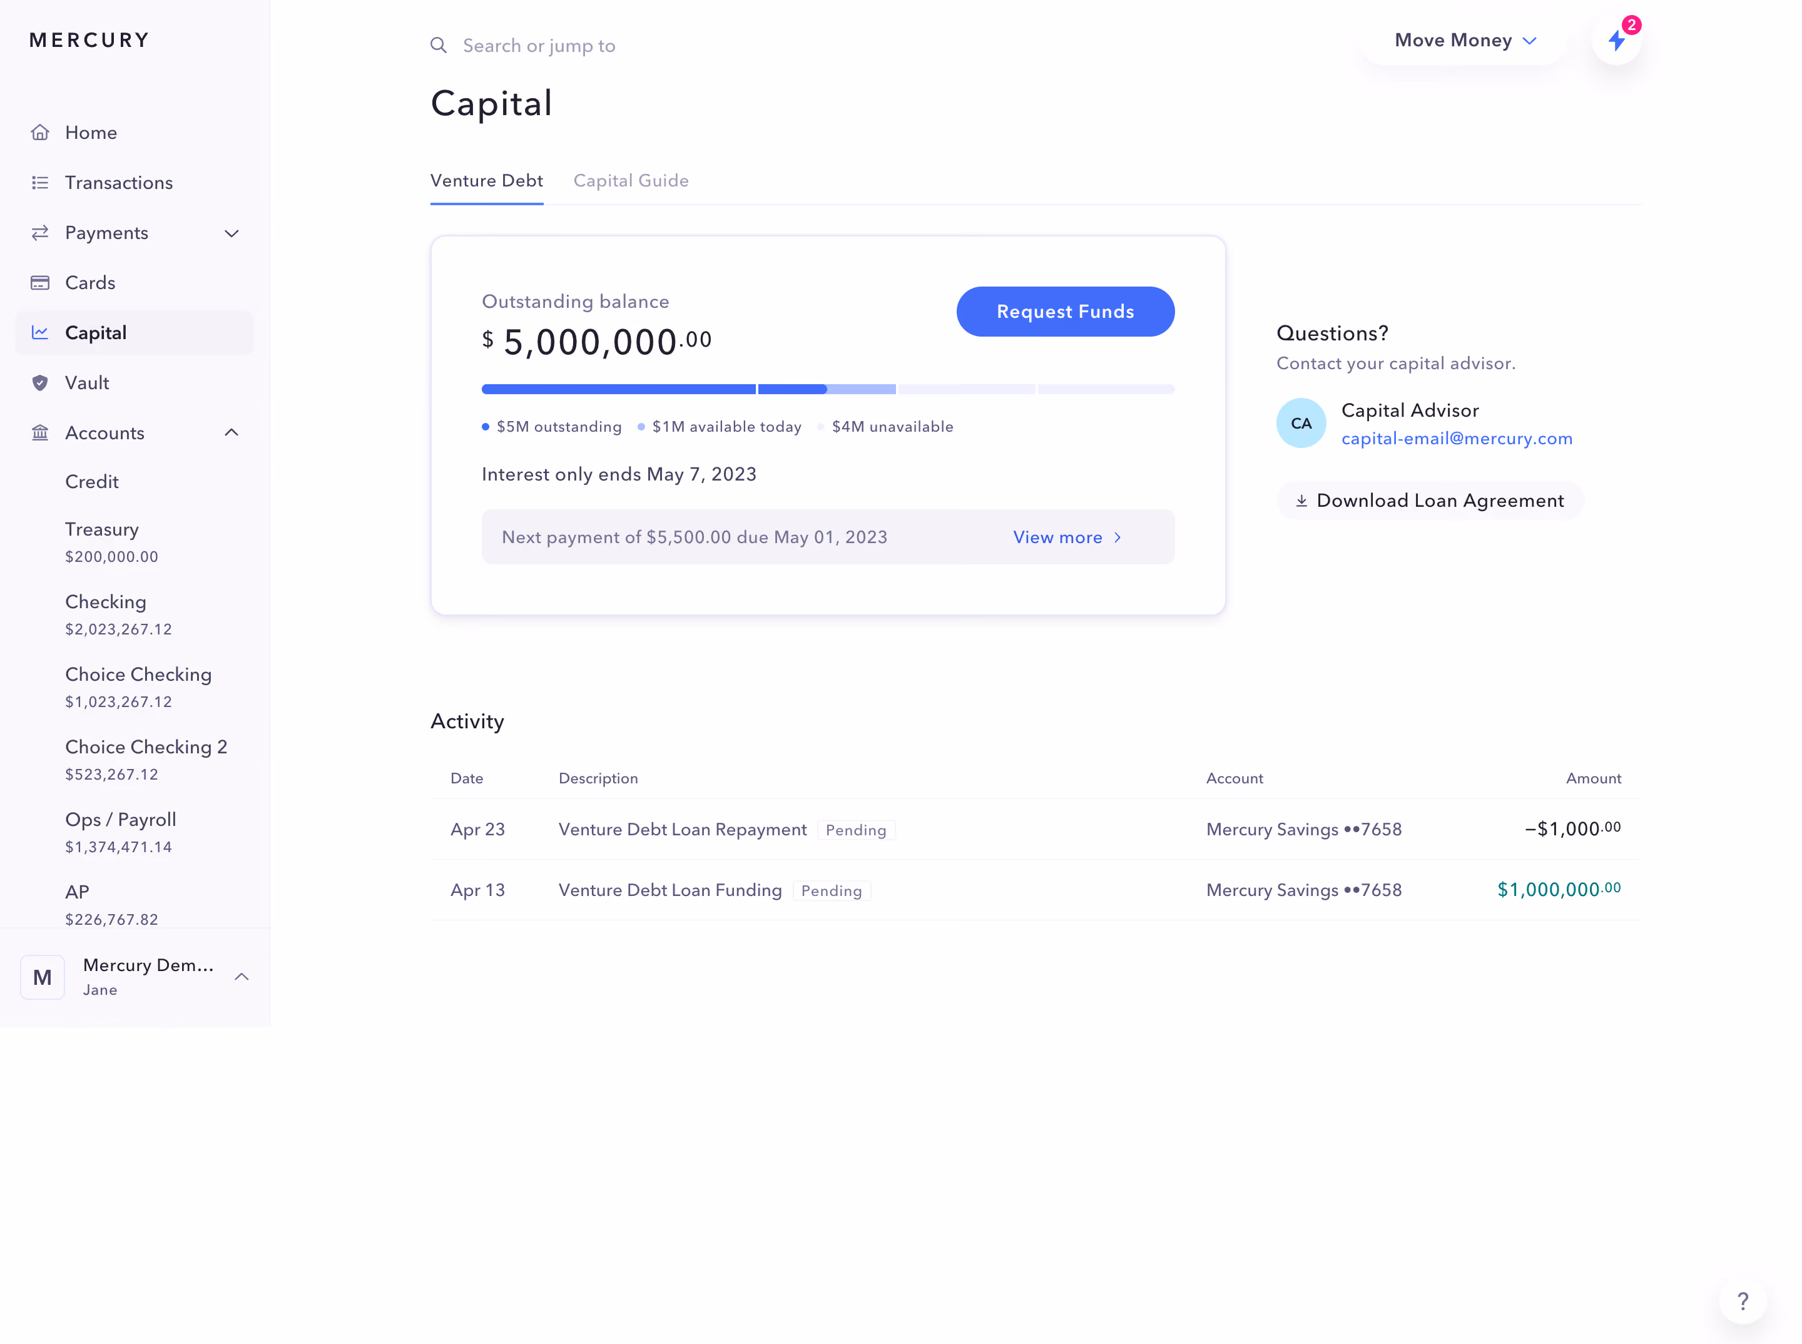Click the Home house icon in sidebar
Image resolution: width=1802 pixels, height=1344 pixels.
coord(40,133)
